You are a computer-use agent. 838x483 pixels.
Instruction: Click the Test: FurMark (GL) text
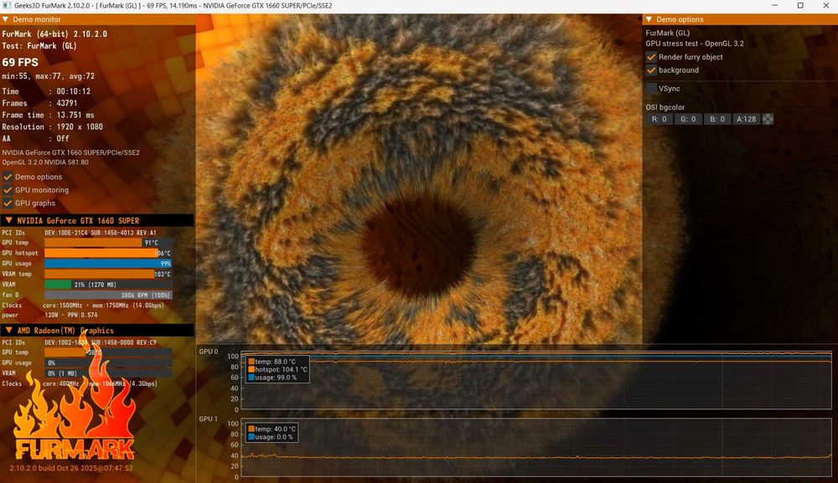tap(39, 45)
